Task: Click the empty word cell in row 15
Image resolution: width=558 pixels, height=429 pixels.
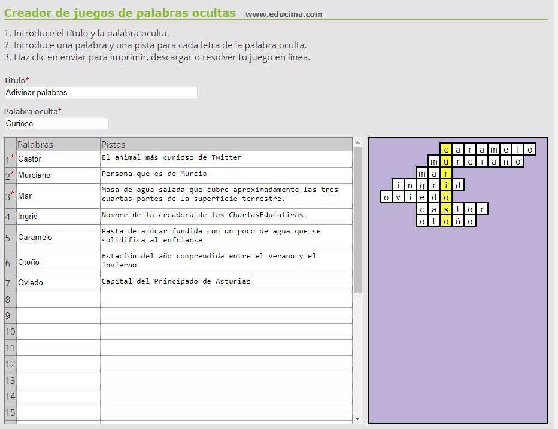Action: (x=58, y=413)
